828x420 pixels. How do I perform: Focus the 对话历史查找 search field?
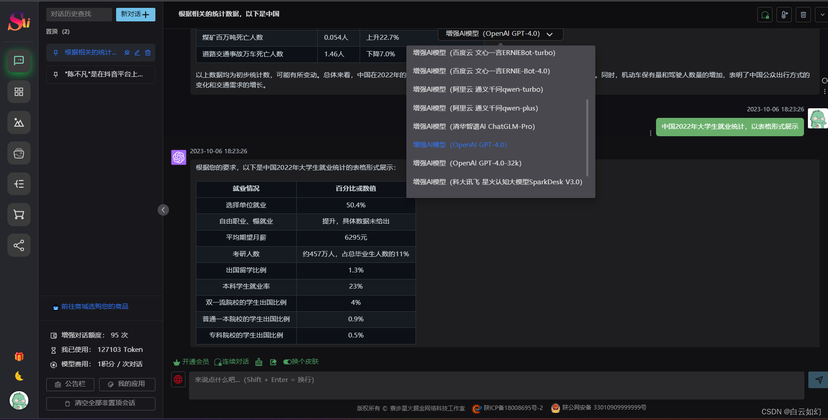click(x=79, y=14)
